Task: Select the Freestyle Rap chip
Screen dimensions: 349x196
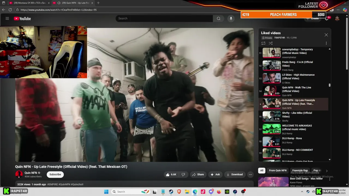Action: pyautogui.click(x=300, y=170)
